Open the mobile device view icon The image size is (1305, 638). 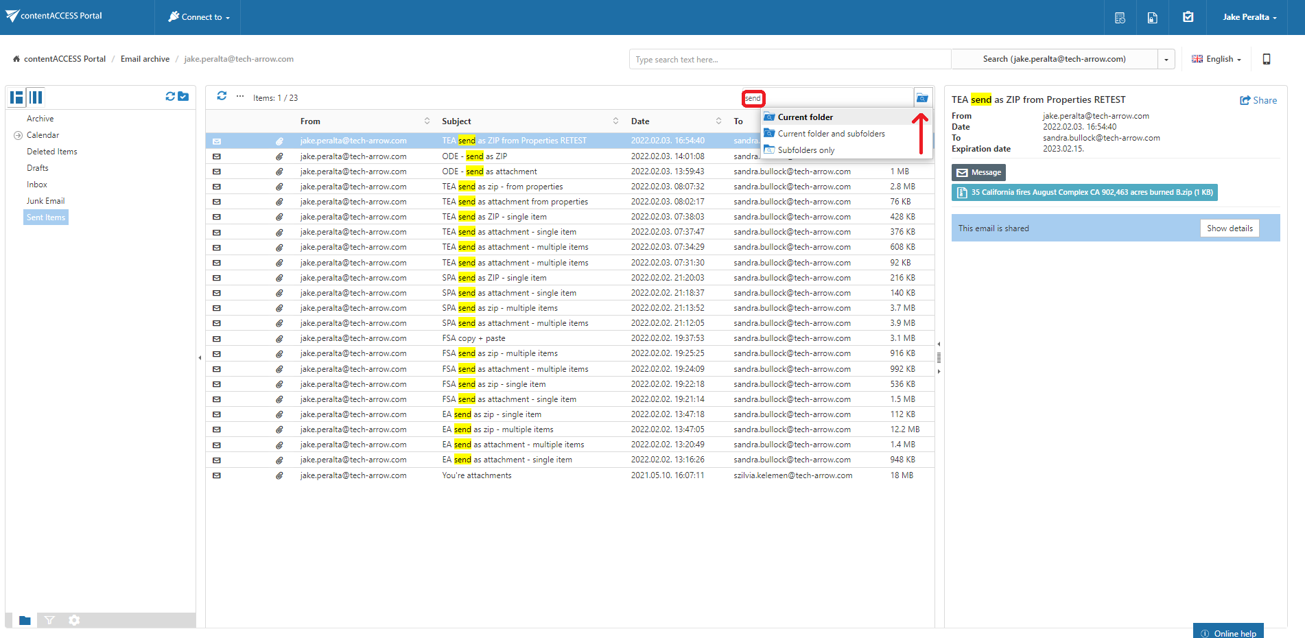pyautogui.click(x=1267, y=59)
